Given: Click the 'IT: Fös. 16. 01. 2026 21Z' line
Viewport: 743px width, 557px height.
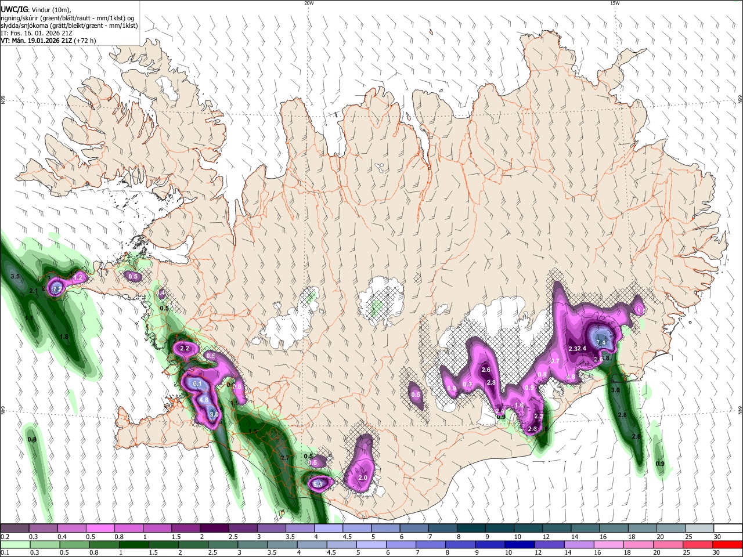Looking at the screenshot, I should (x=37, y=33).
